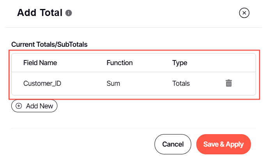Click the Current Totals/SubTotals section label

click(49, 44)
